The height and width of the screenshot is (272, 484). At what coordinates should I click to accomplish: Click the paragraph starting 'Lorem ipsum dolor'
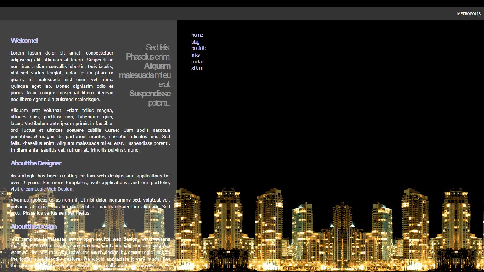pyautogui.click(x=62, y=76)
